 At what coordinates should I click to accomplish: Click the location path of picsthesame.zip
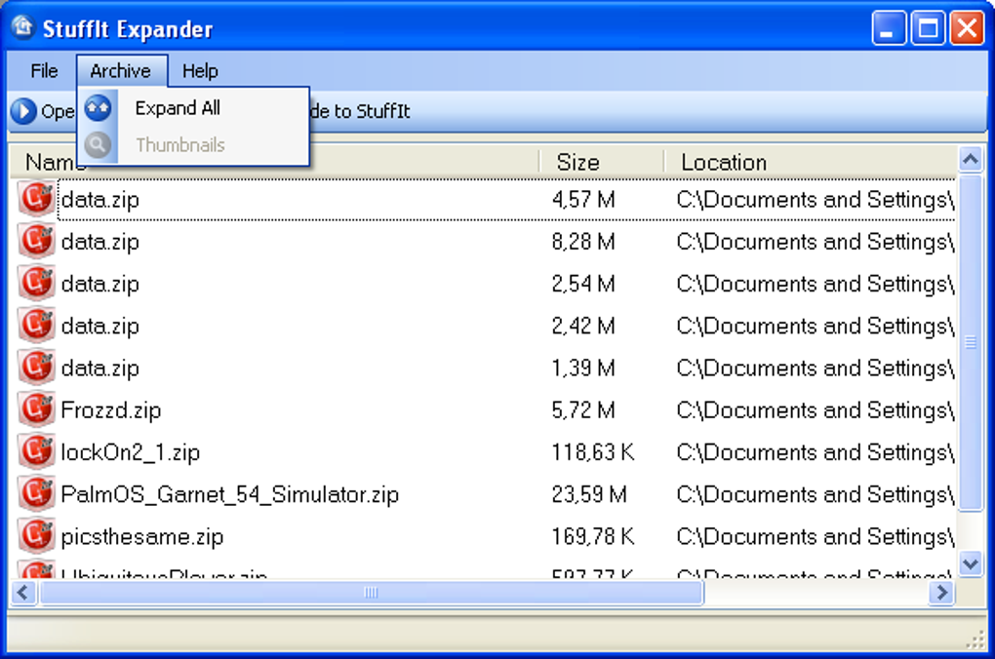pos(816,536)
